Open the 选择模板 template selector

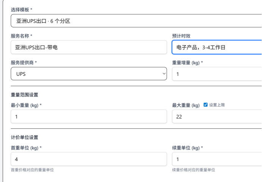tap(133, 21)
